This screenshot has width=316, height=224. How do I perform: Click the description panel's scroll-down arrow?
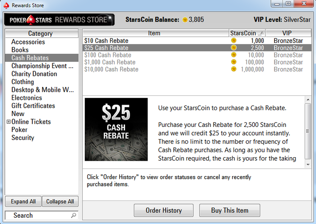tap(308, 164)
